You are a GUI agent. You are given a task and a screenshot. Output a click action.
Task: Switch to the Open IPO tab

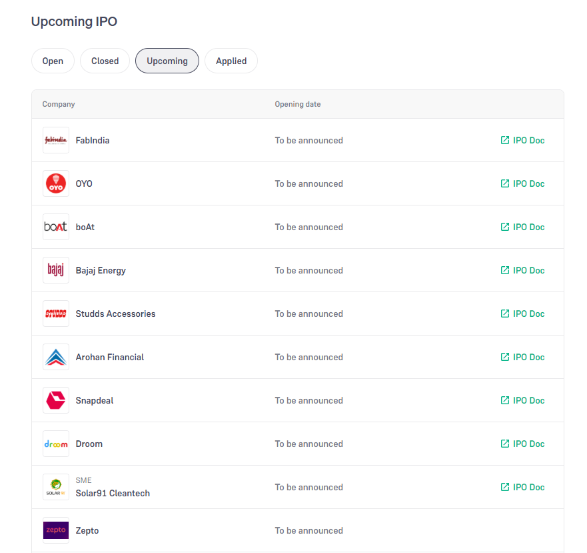click(53, 61)
